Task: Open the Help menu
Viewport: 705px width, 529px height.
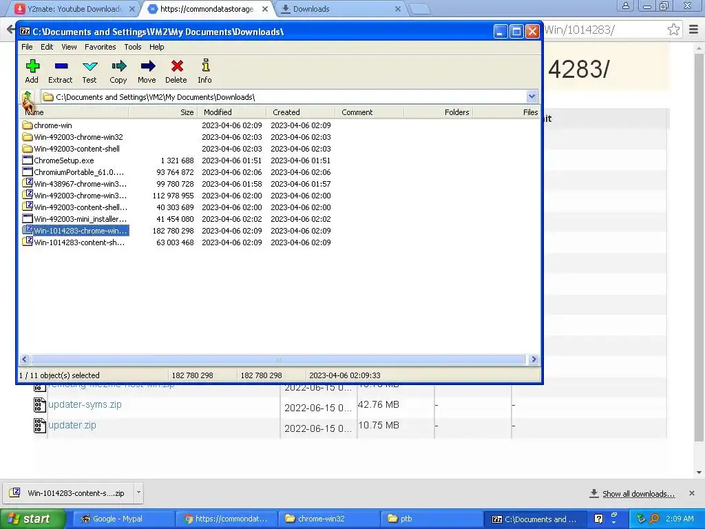Action: click(156, 47)
